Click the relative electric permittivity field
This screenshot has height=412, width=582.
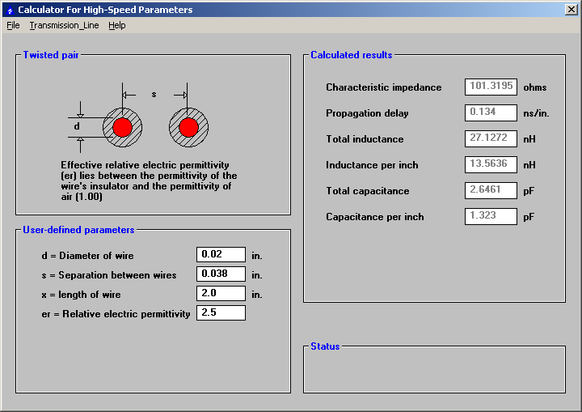coord(221,313)
